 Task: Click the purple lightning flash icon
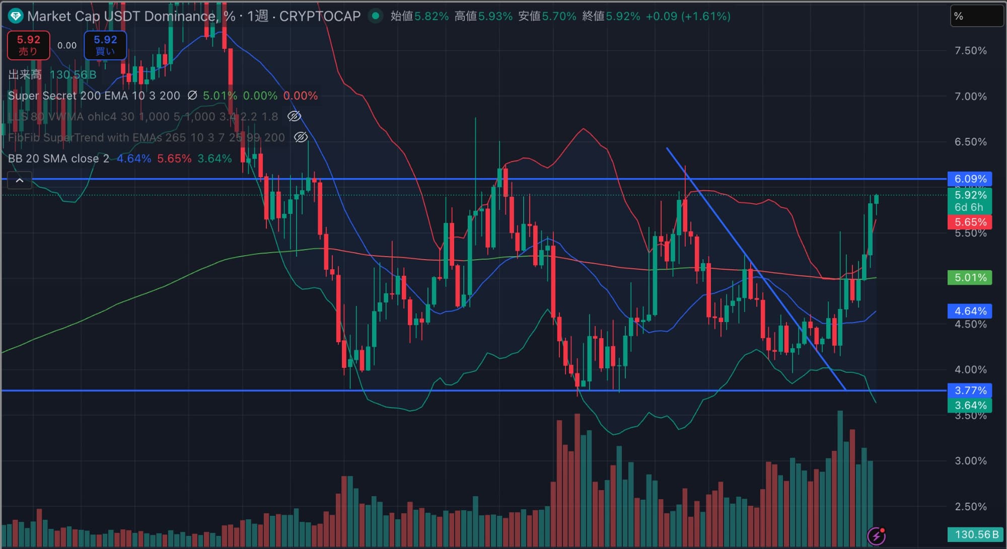point(877,536)
